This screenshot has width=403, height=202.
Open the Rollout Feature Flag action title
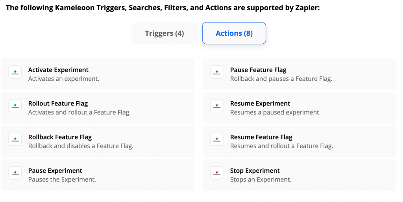tap(58, 104)
